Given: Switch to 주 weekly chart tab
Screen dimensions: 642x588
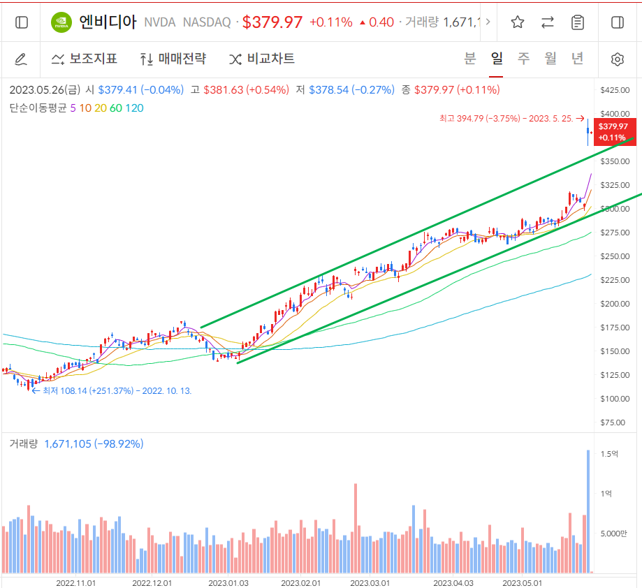Looking at the screenshot, I should (523, 59).
